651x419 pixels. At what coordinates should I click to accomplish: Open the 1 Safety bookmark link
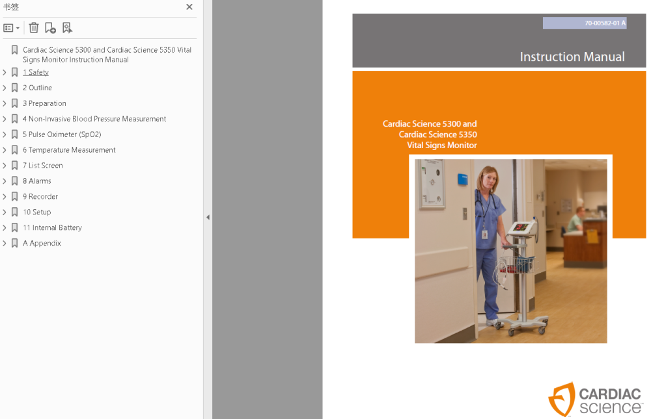pyautogui.click(x=36, y=72)
